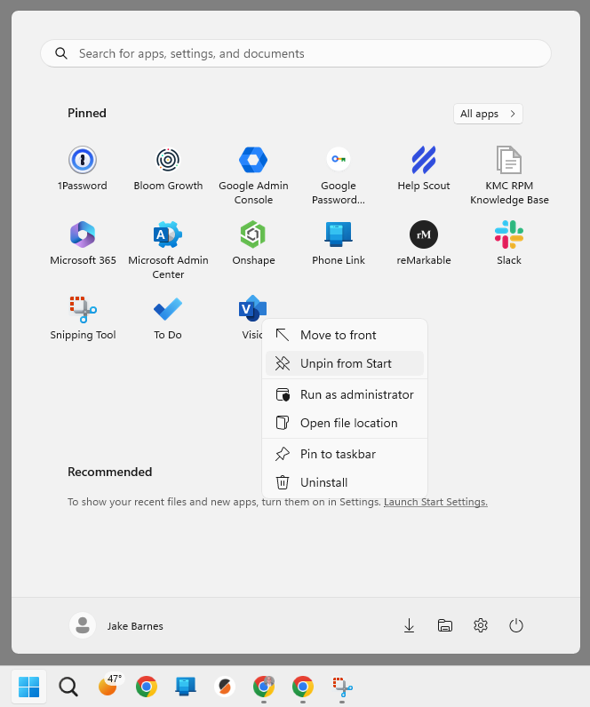Open Microsoft Admin Center shortcut
The height and width of the screenshot is (707, 590).
click(x=168, y=250)
